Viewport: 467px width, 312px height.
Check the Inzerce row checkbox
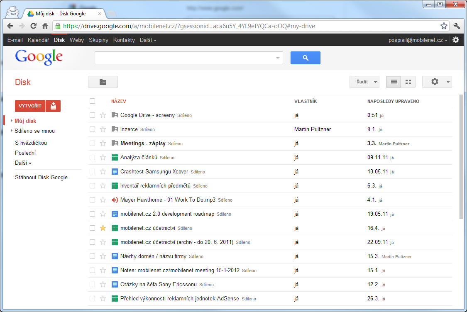[x=92, y=129]
